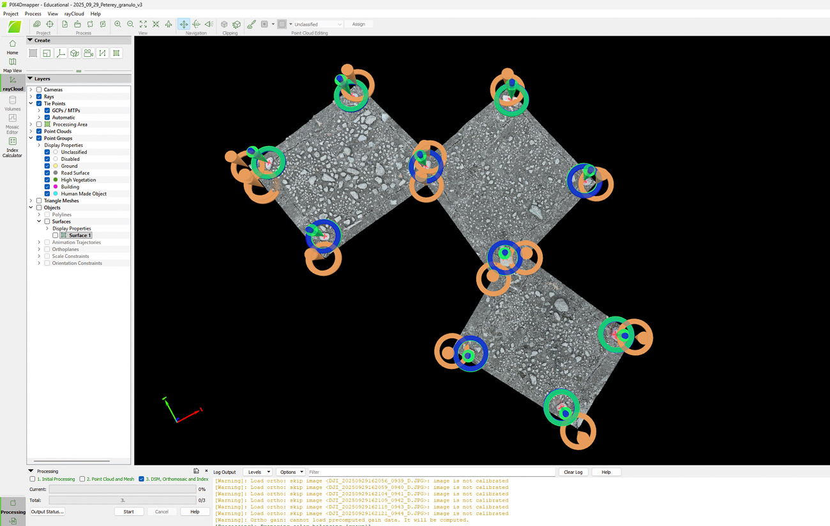830x526 pixels.
Task: Select the Trackball navigation mode icon
Action: 197,24
